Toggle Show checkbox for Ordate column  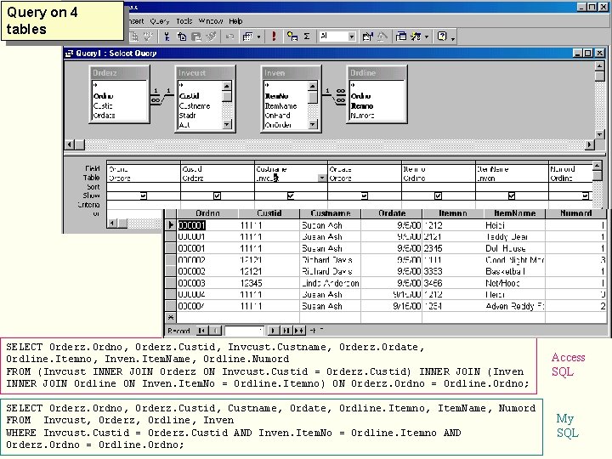364,196
